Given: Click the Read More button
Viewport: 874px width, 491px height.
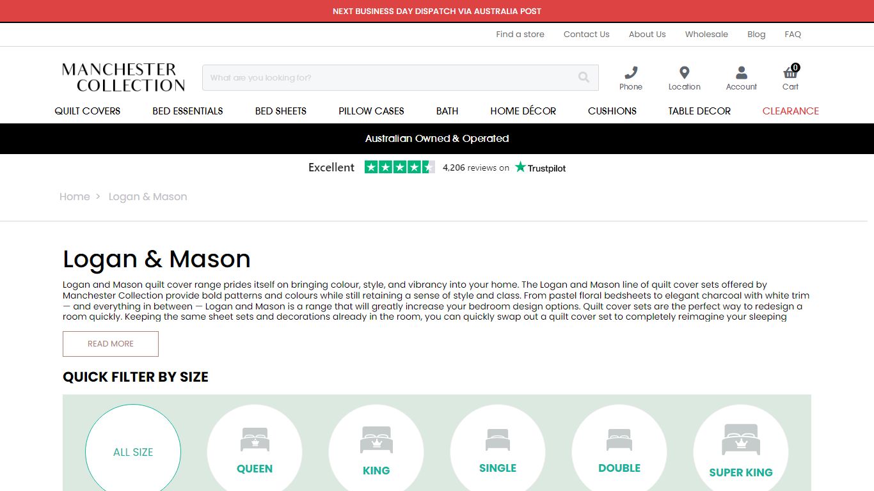Looking at the screenshot, I should [x=111, y=344].
